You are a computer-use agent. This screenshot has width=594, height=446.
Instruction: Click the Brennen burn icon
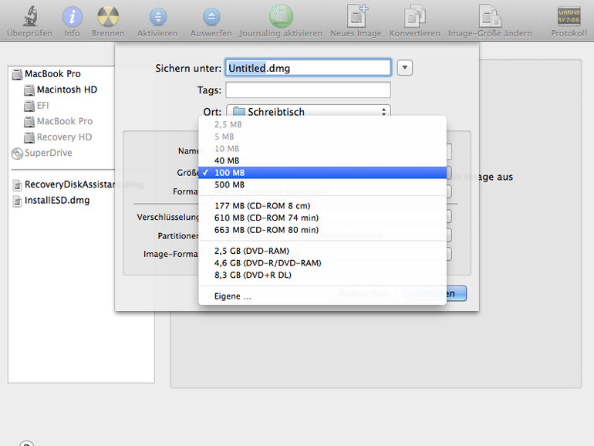click(108, 17)
